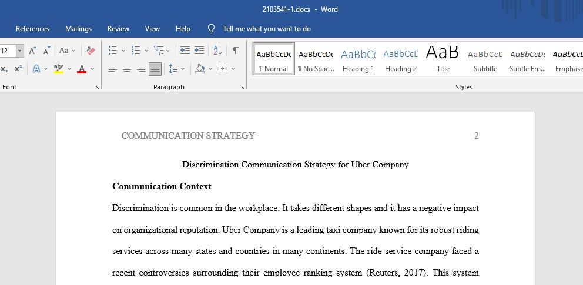Open the Help tab
The width and height of the screenshot is (583, 285).
point(183,29)
